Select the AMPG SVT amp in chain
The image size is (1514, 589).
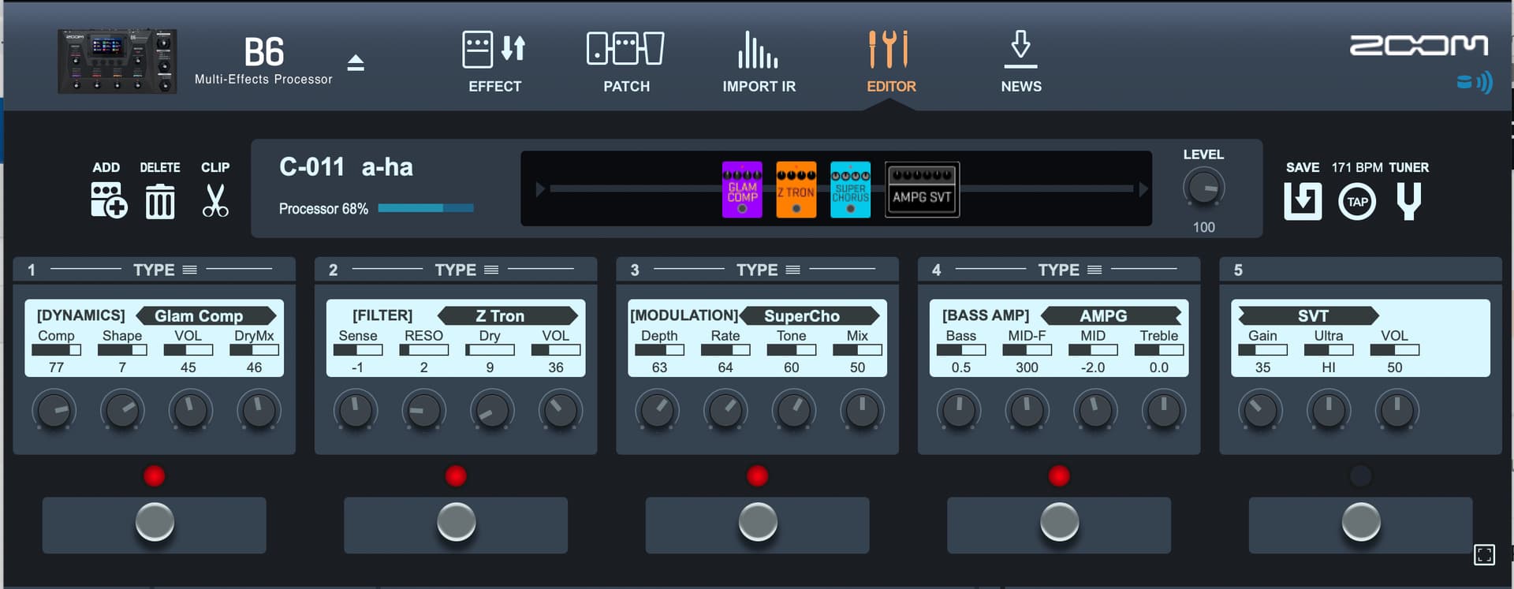(922, 189)
